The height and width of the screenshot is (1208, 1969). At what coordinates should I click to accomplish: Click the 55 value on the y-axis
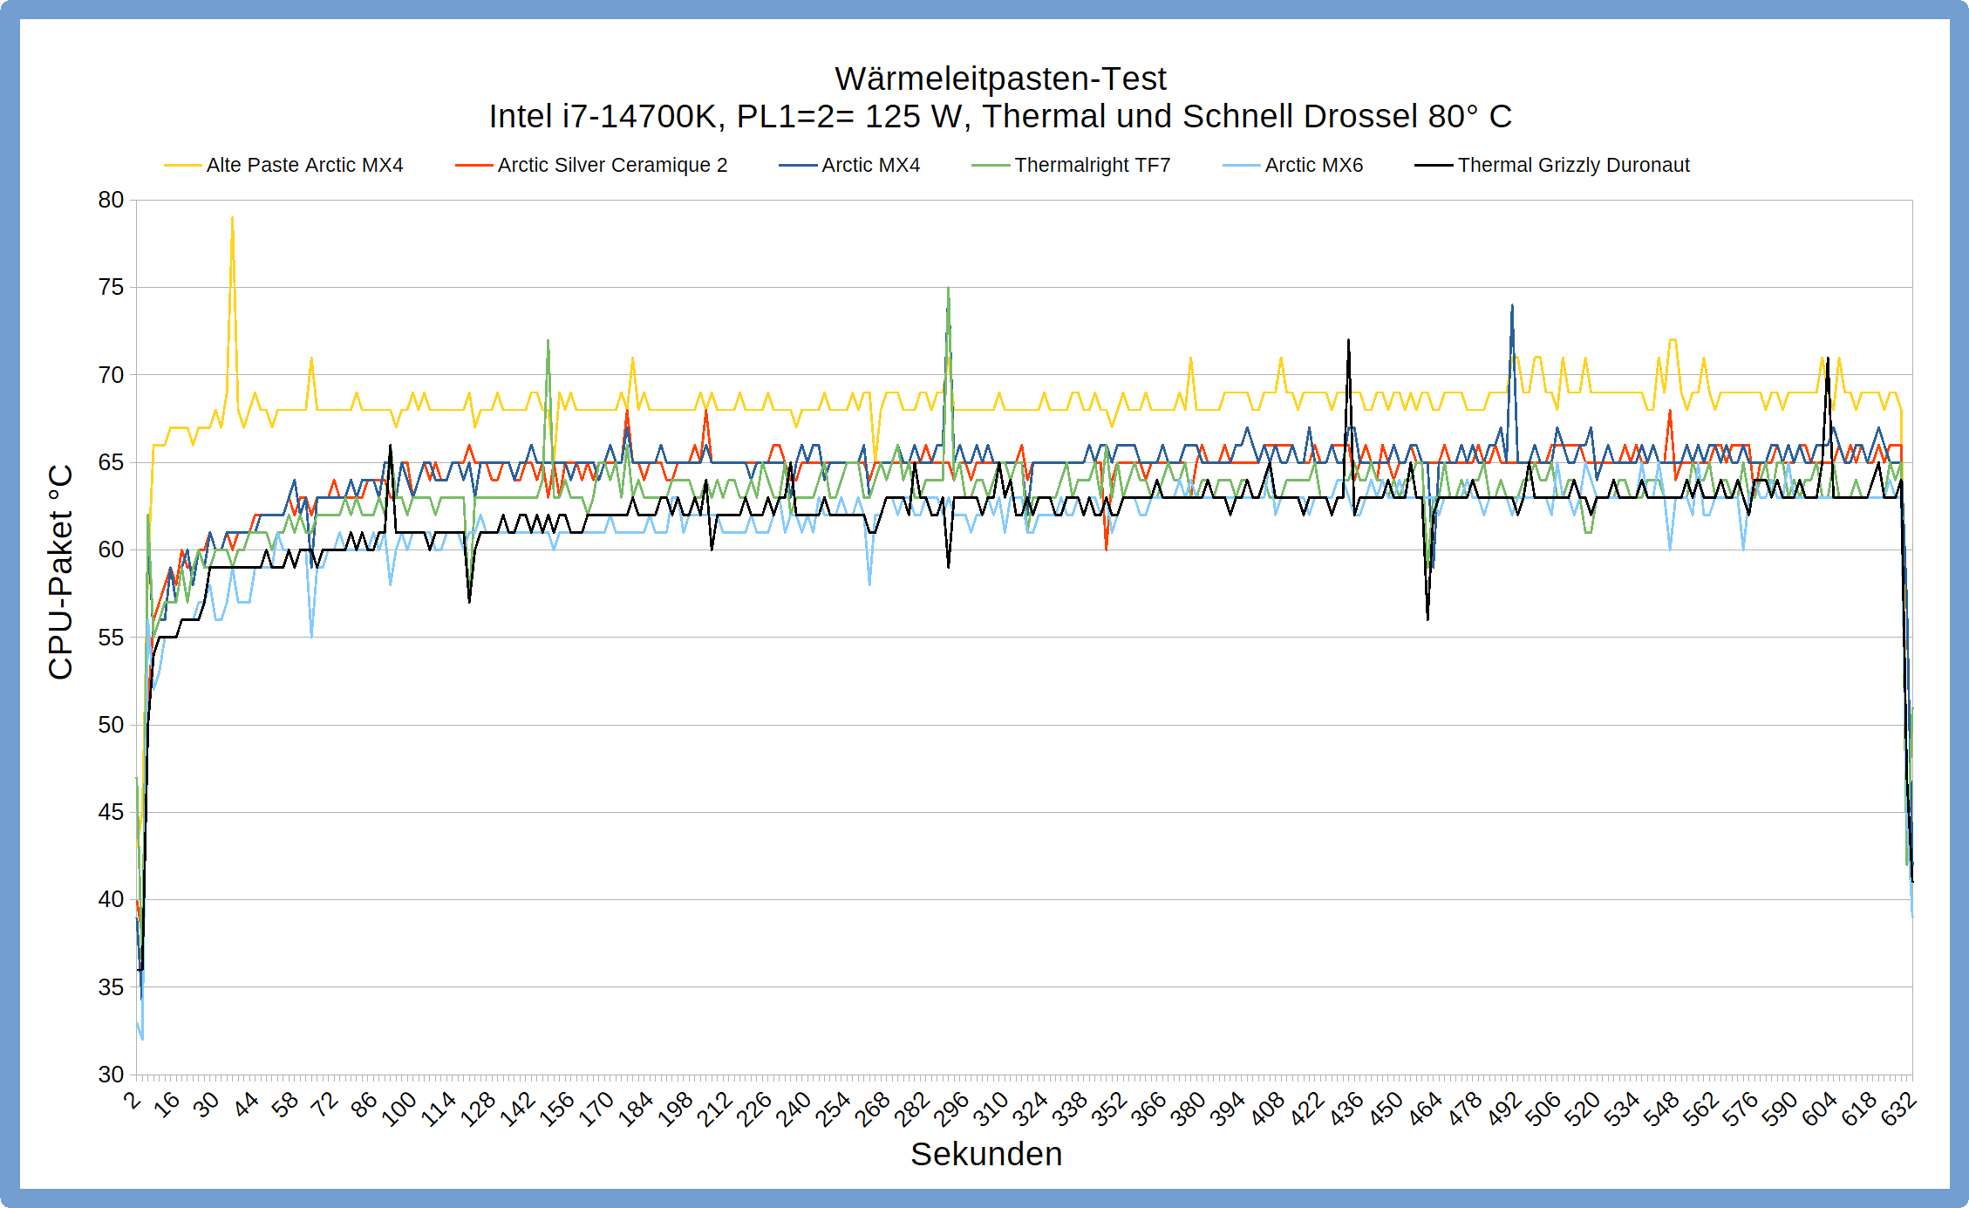click(111, 638)
